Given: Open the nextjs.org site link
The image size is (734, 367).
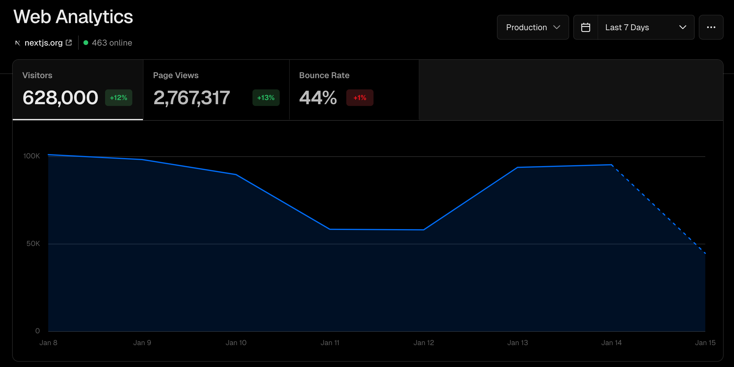Looking at the screenshot, I should coord(44,43).
